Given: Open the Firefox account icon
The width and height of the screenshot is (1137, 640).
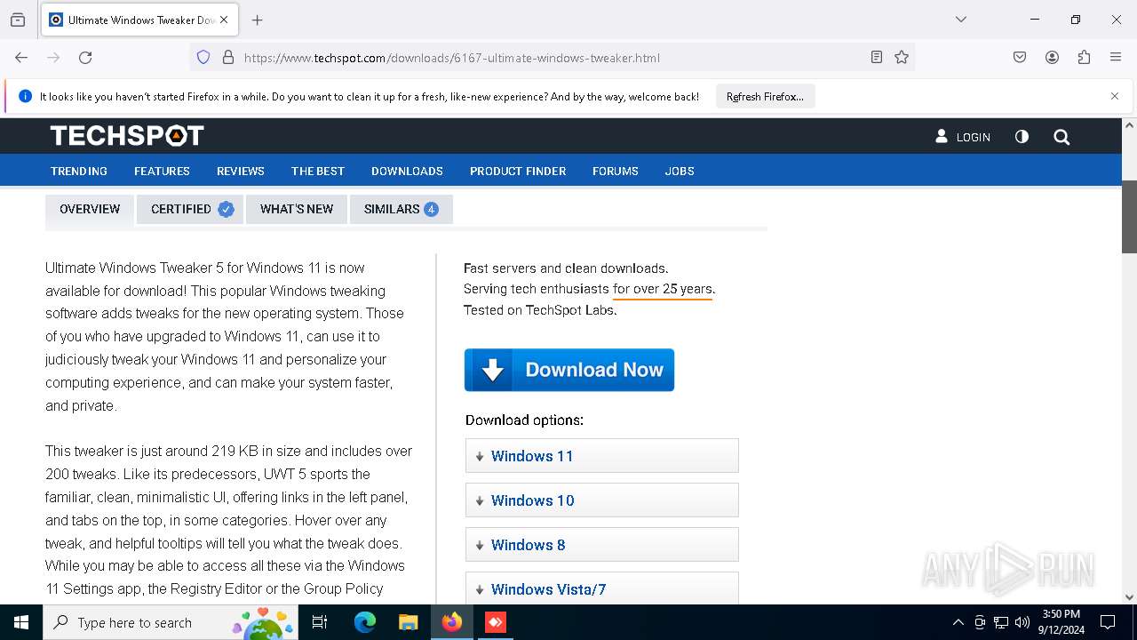Looking at the screenshot, I should 1052,58.
